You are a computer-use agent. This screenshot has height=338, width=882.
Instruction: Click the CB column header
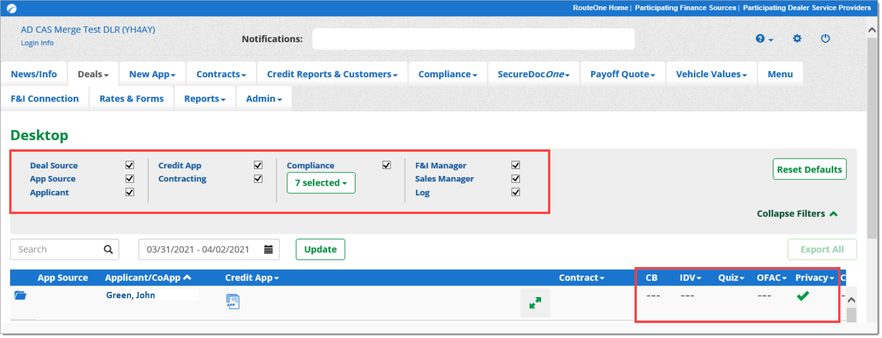(651, 277)
